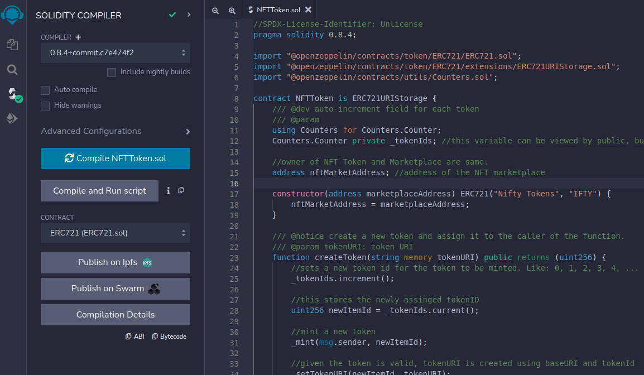Enable Auto compile

coord(45,90)
